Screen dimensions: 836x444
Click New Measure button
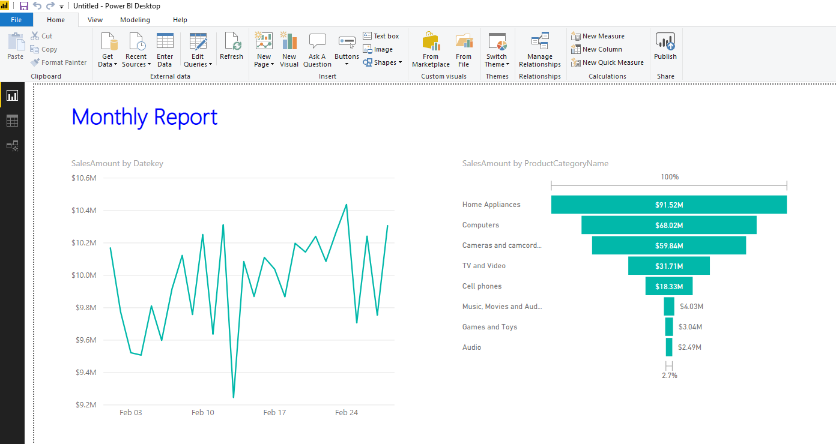click(598, 36)
